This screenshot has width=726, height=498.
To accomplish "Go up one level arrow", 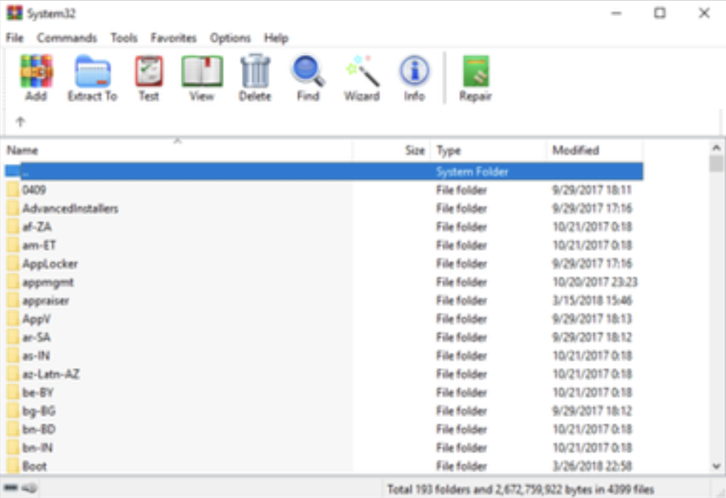I will (20, 122).
